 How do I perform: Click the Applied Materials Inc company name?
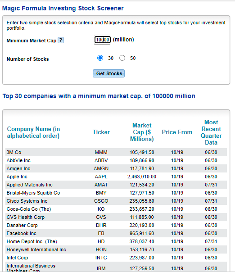coord(29,185)
